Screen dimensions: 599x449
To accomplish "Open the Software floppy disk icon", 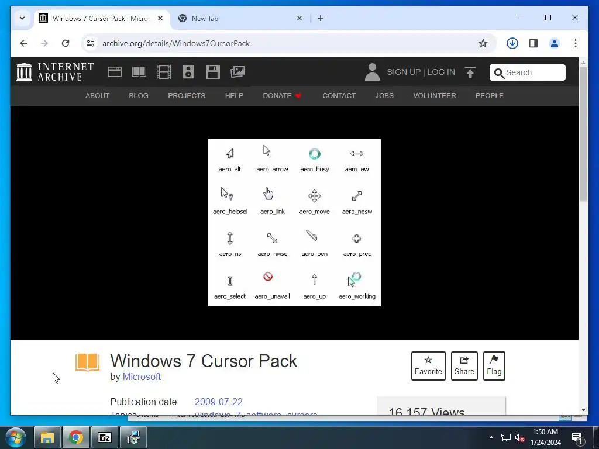I will (213, 72).
